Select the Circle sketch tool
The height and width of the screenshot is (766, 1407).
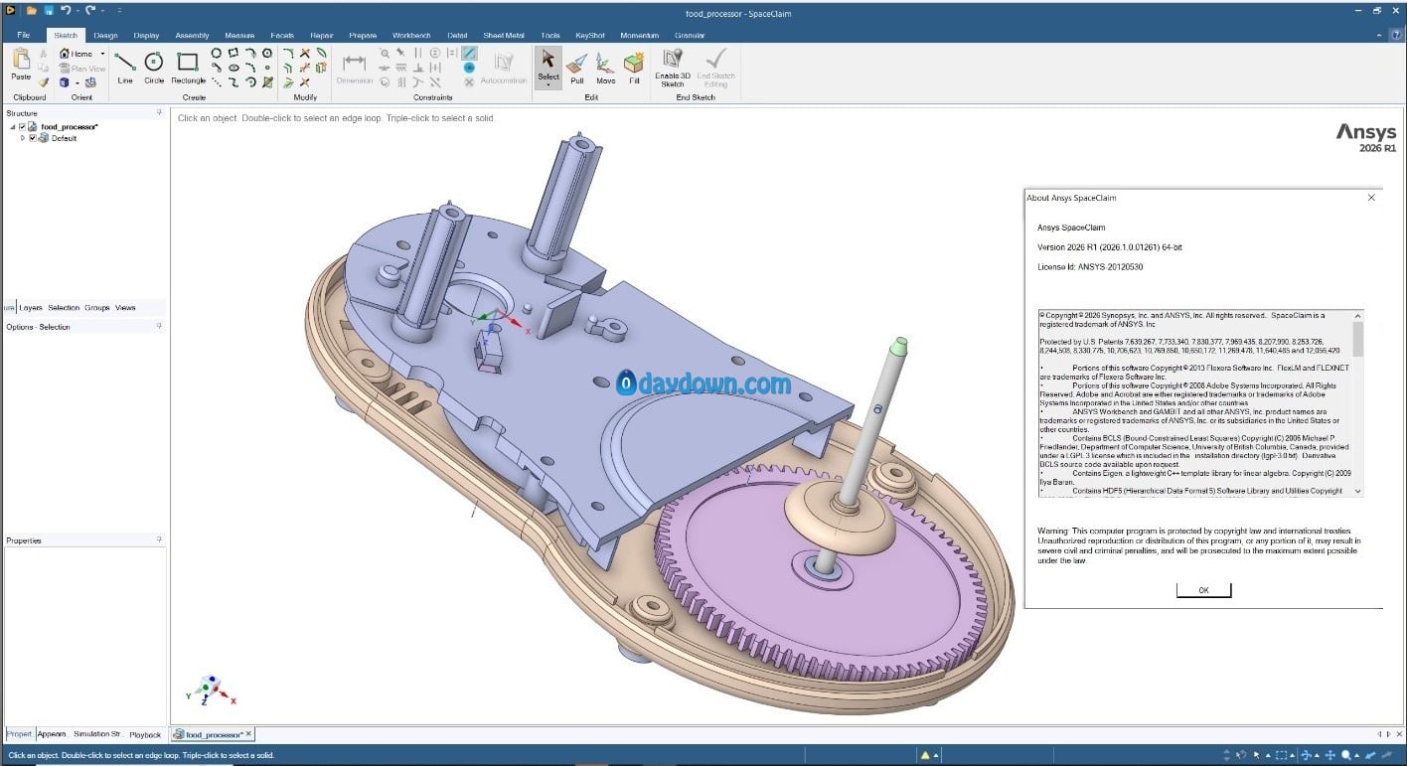154,67
